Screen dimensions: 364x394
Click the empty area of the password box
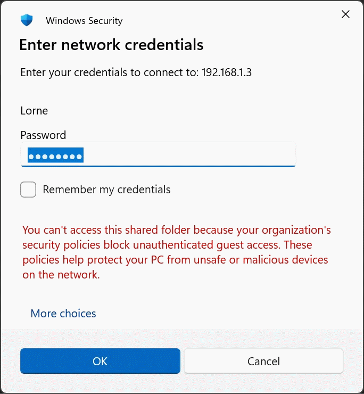[202, 154]
